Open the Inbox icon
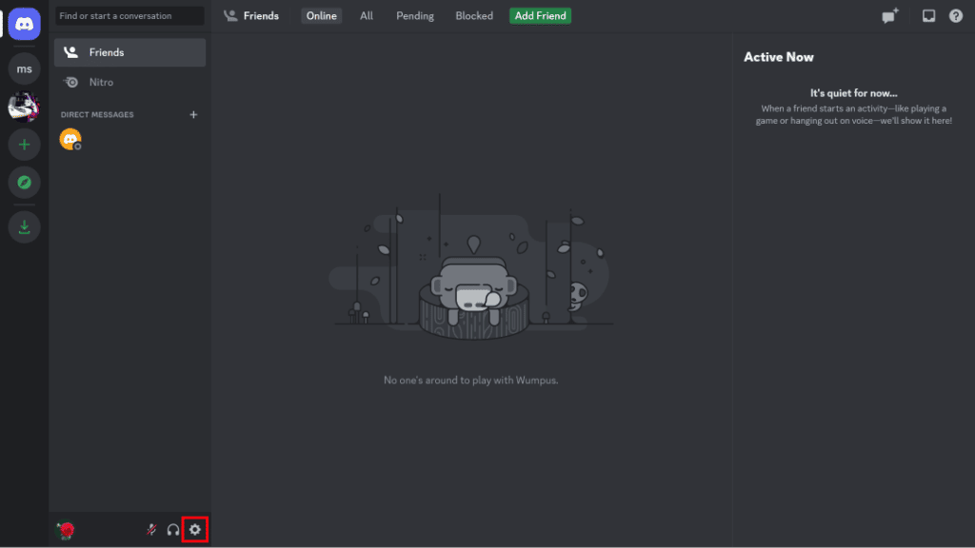 tap(928, 15)
